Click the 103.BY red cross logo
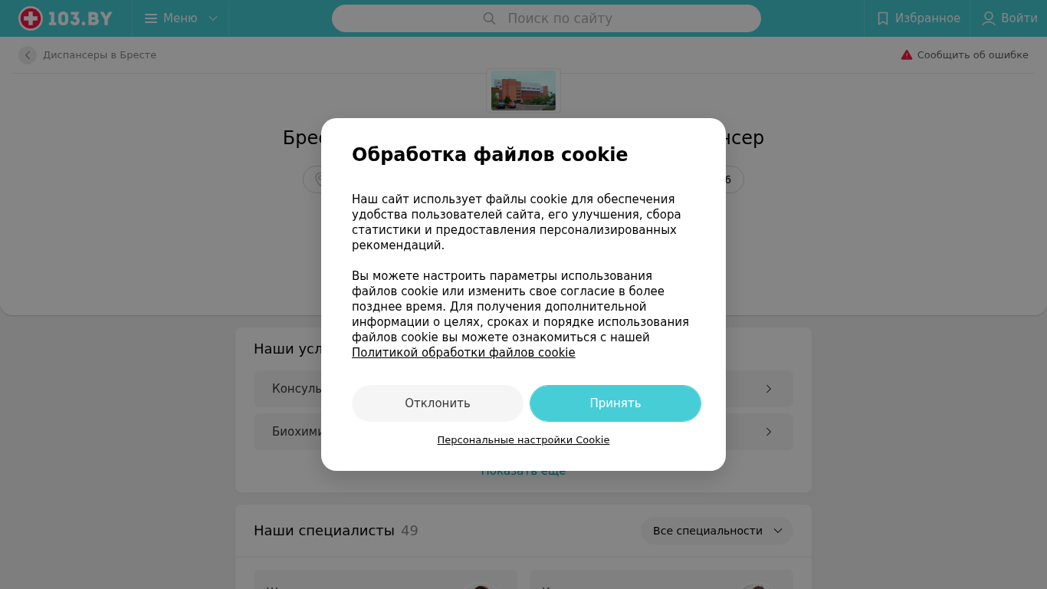Viewport: 1047px width, 589px height. 31,18
